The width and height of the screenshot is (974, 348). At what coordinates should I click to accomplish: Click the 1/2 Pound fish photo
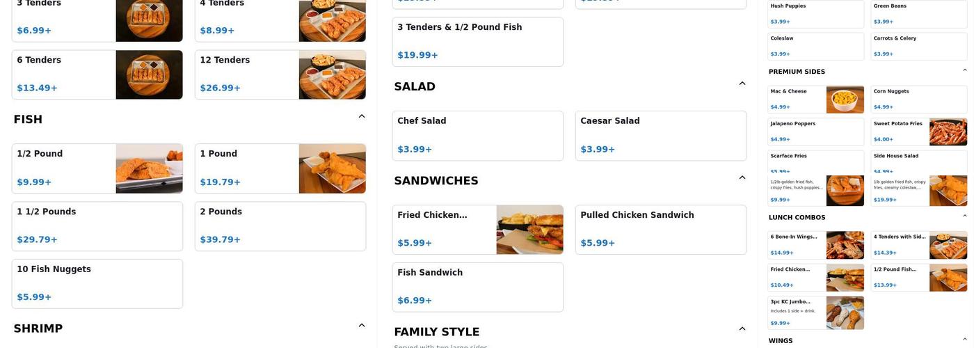(x=149, y=168)
